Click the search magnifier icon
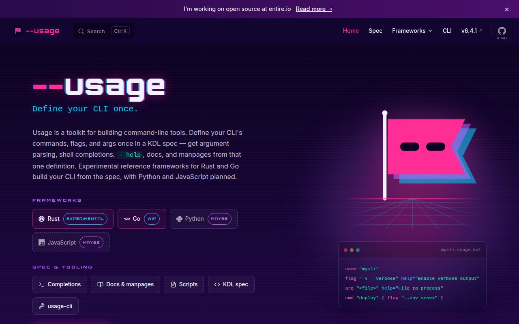Screen dimensions: 519x324 pyautogui.click(x=81, y=31)
